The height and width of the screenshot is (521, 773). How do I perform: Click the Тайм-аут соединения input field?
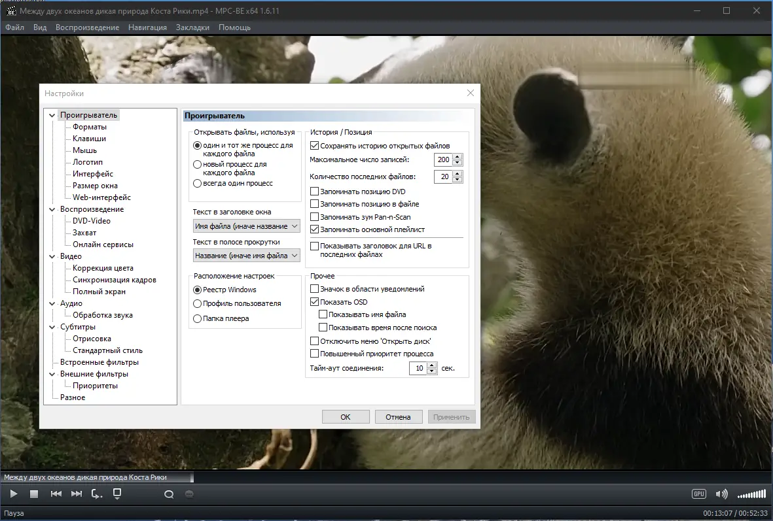click(x=418, y=368)
